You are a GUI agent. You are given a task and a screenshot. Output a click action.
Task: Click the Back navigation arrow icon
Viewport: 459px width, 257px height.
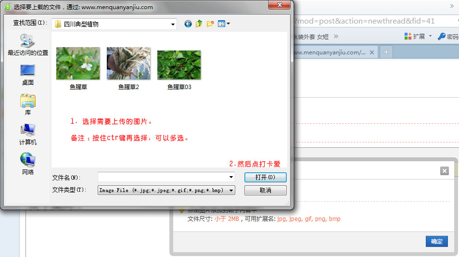tap(188, 24)
